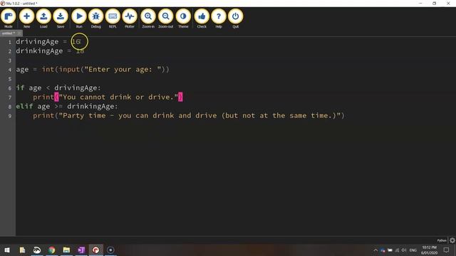Open the clock showing 10:12 PM

pos(430,250)
